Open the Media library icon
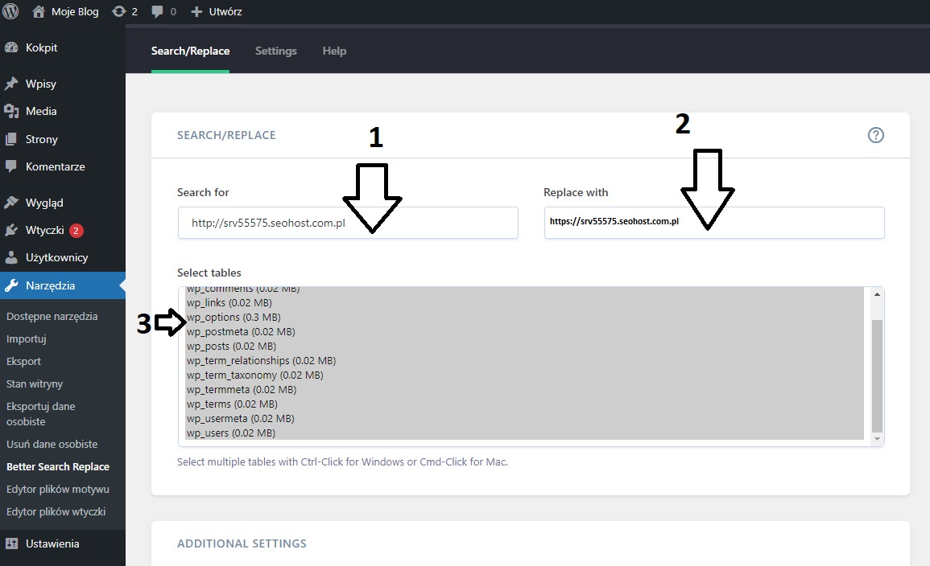Image resolution: width=930 pixels, height=566 pixels. tap(14, 111)
